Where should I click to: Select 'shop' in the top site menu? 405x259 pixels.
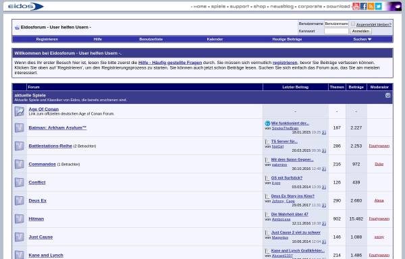pyautogui.click(x=260, y=6)
